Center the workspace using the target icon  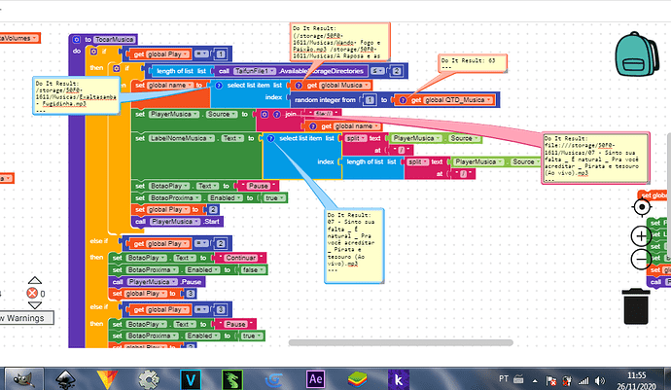643,206
